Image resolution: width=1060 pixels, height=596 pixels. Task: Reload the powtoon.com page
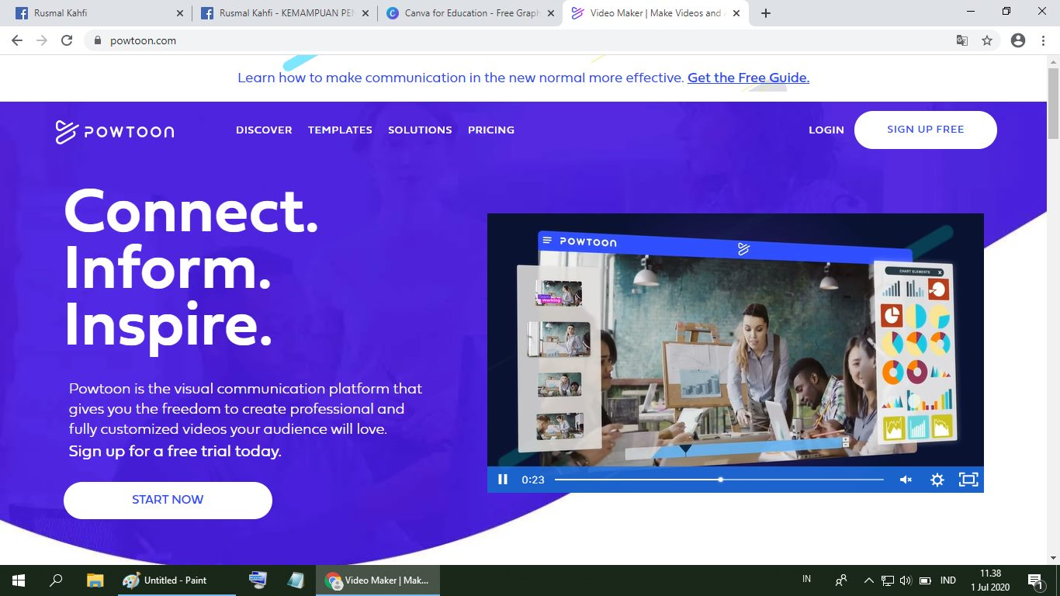67,40
